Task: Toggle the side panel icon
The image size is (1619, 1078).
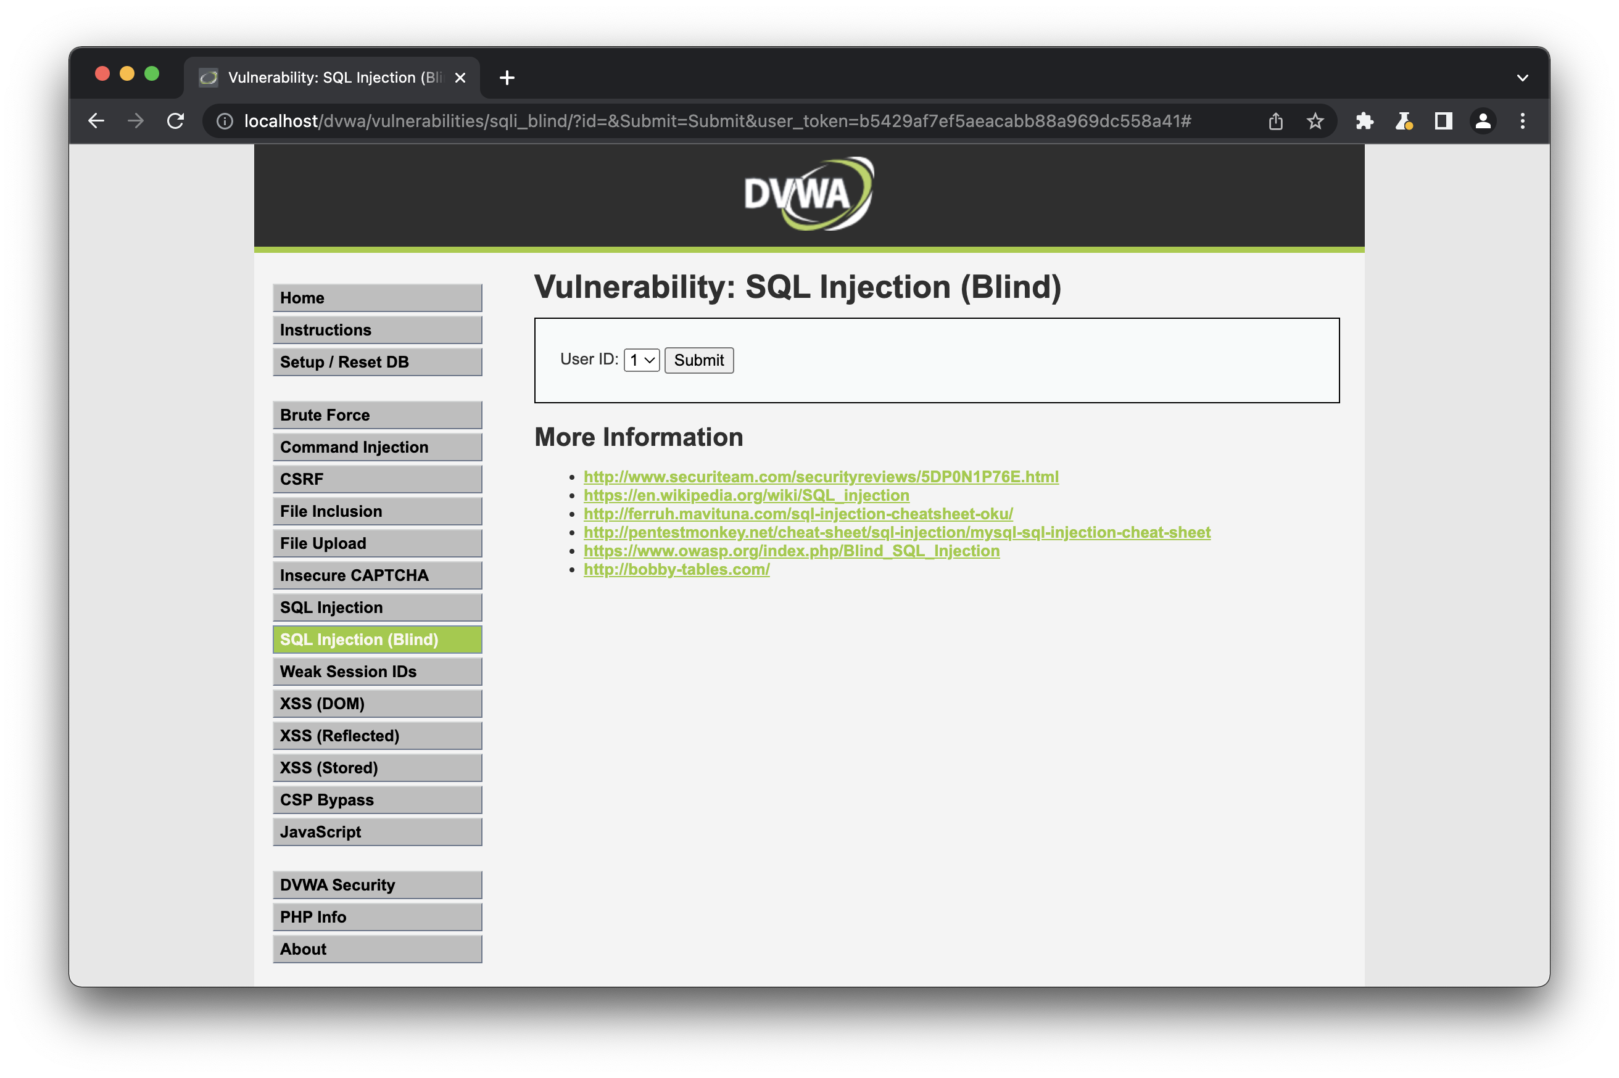Action: point(1443,121)
